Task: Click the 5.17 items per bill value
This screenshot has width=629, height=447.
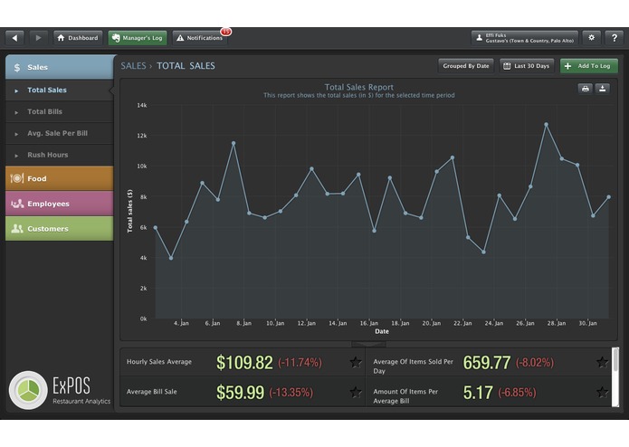Action: tap(478, 392)
